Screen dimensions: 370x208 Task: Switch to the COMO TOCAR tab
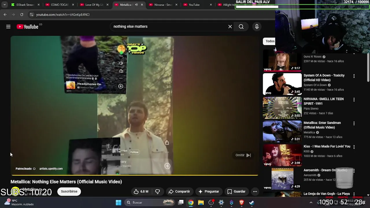tap(60, 5)
